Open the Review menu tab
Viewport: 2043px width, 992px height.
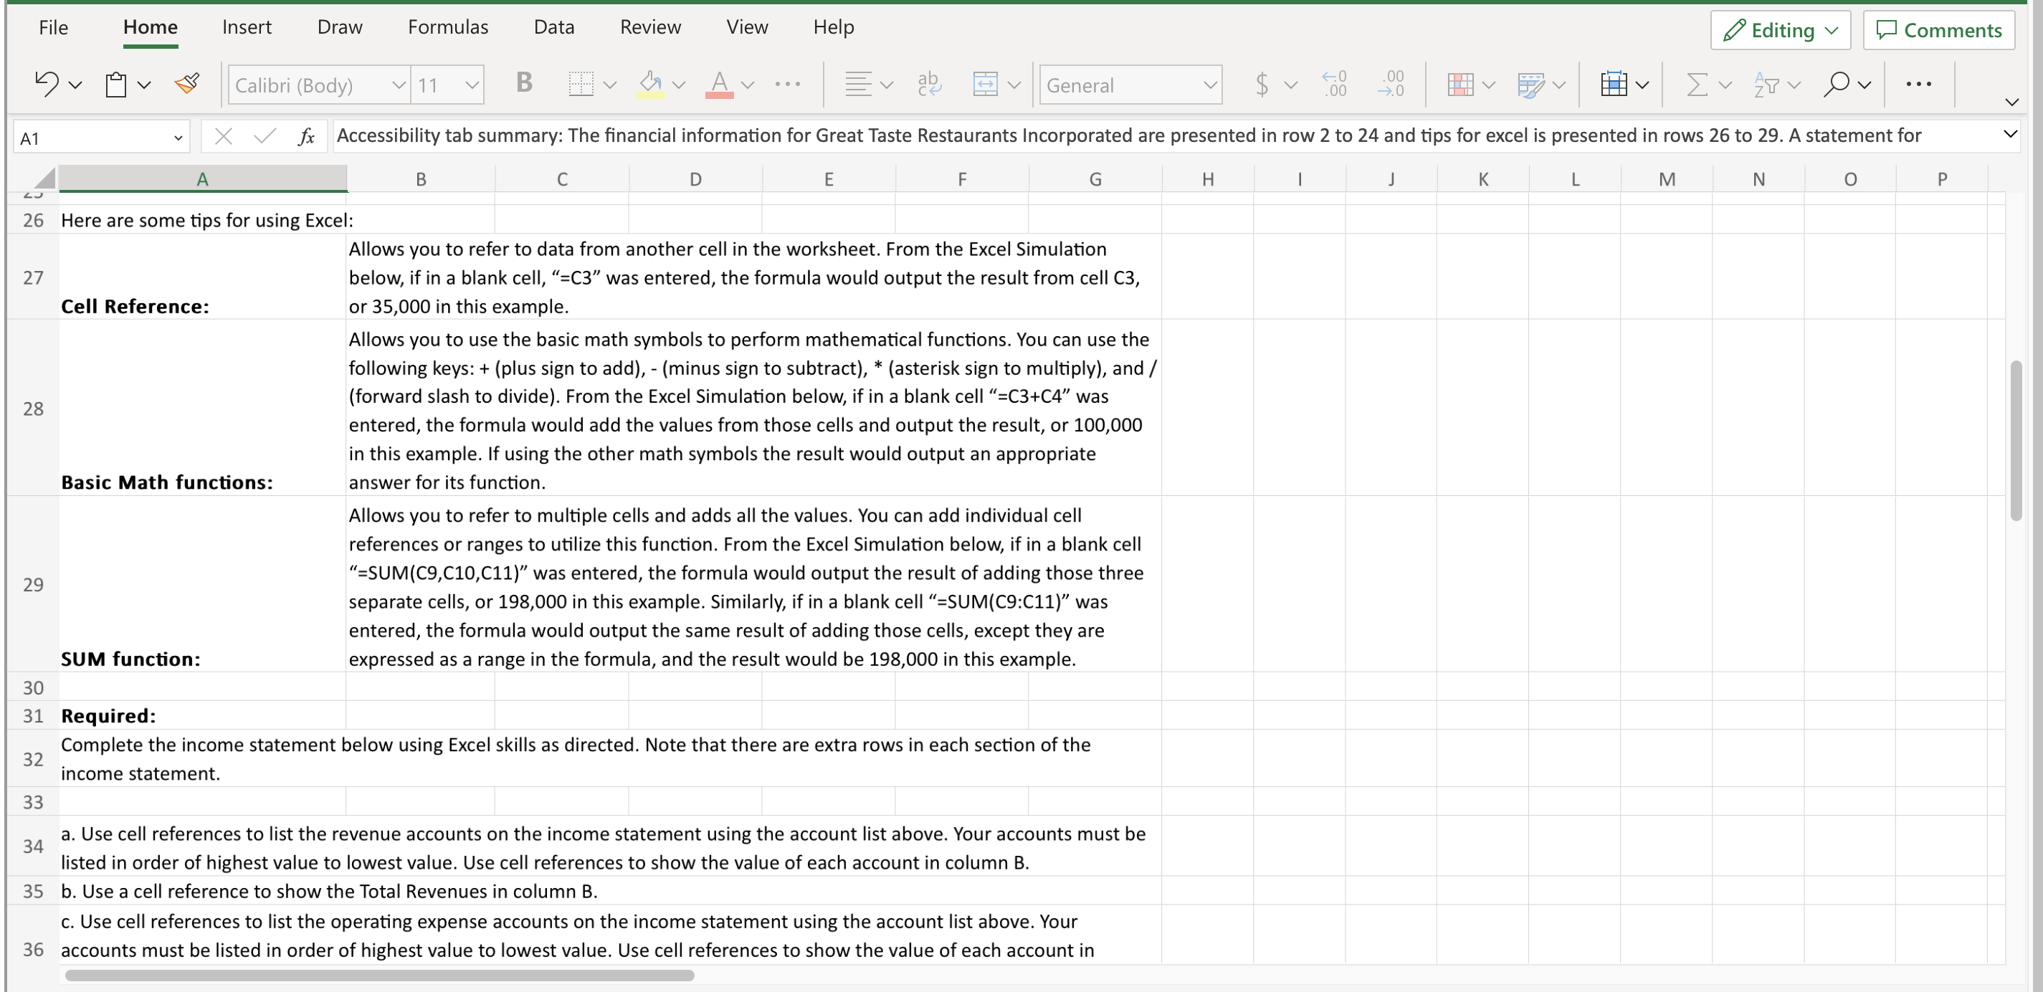point(650,27)
